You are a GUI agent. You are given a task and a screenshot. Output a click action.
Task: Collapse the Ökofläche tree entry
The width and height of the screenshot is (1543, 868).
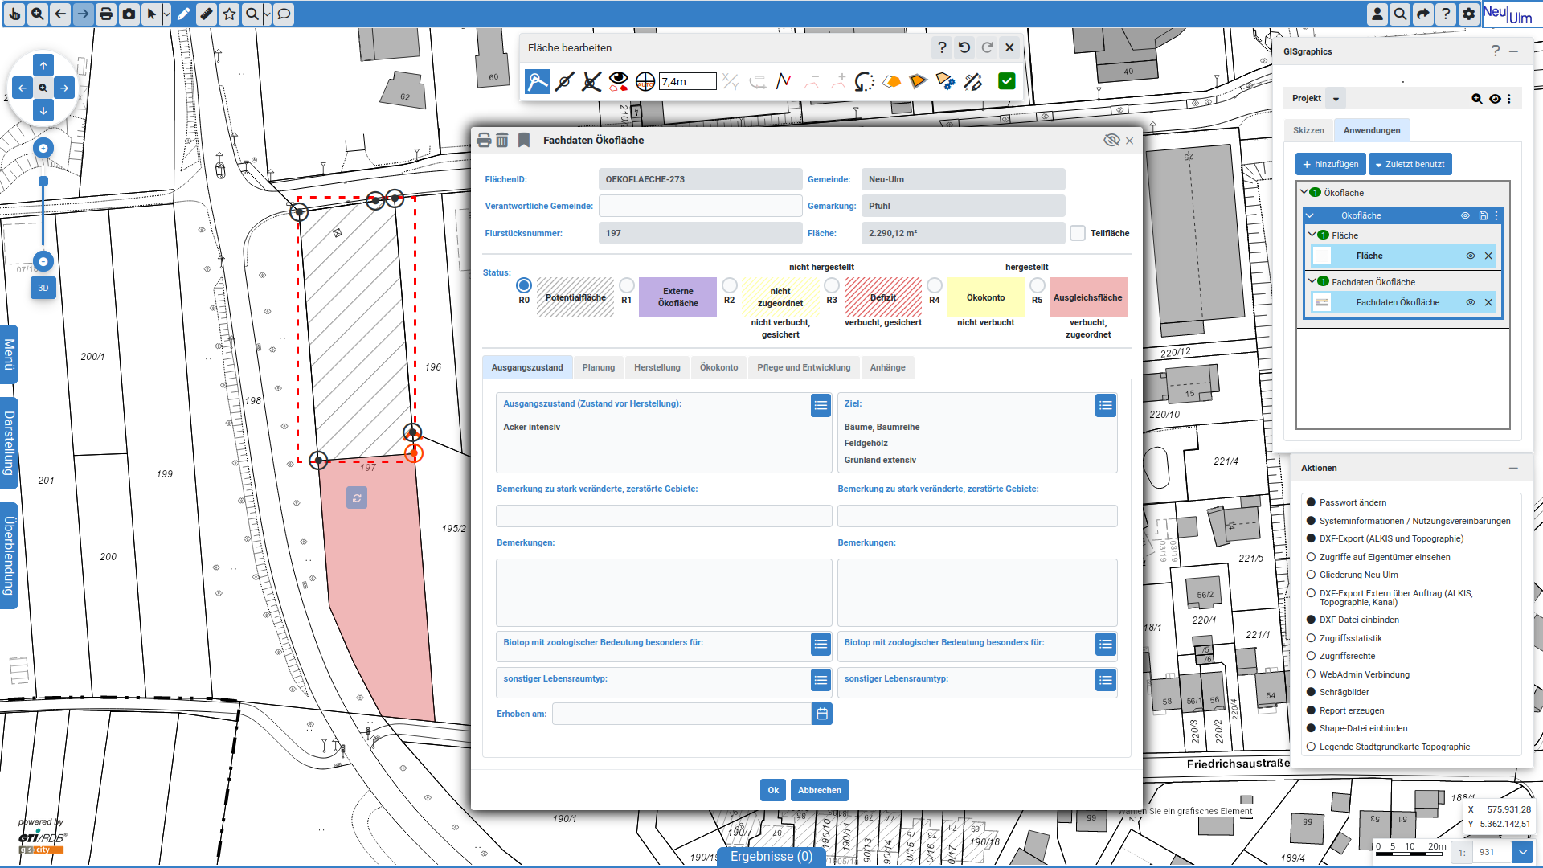1304,193
